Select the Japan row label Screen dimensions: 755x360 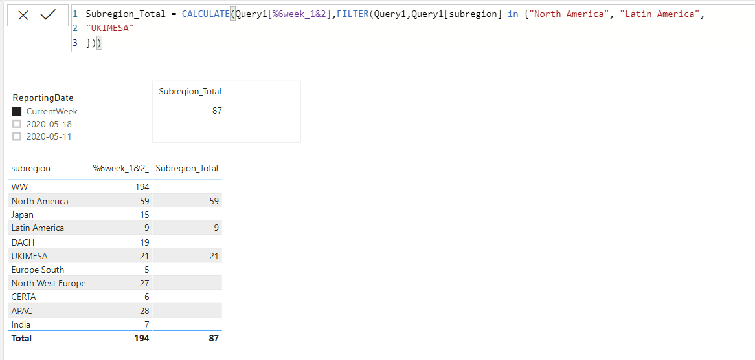23,215
